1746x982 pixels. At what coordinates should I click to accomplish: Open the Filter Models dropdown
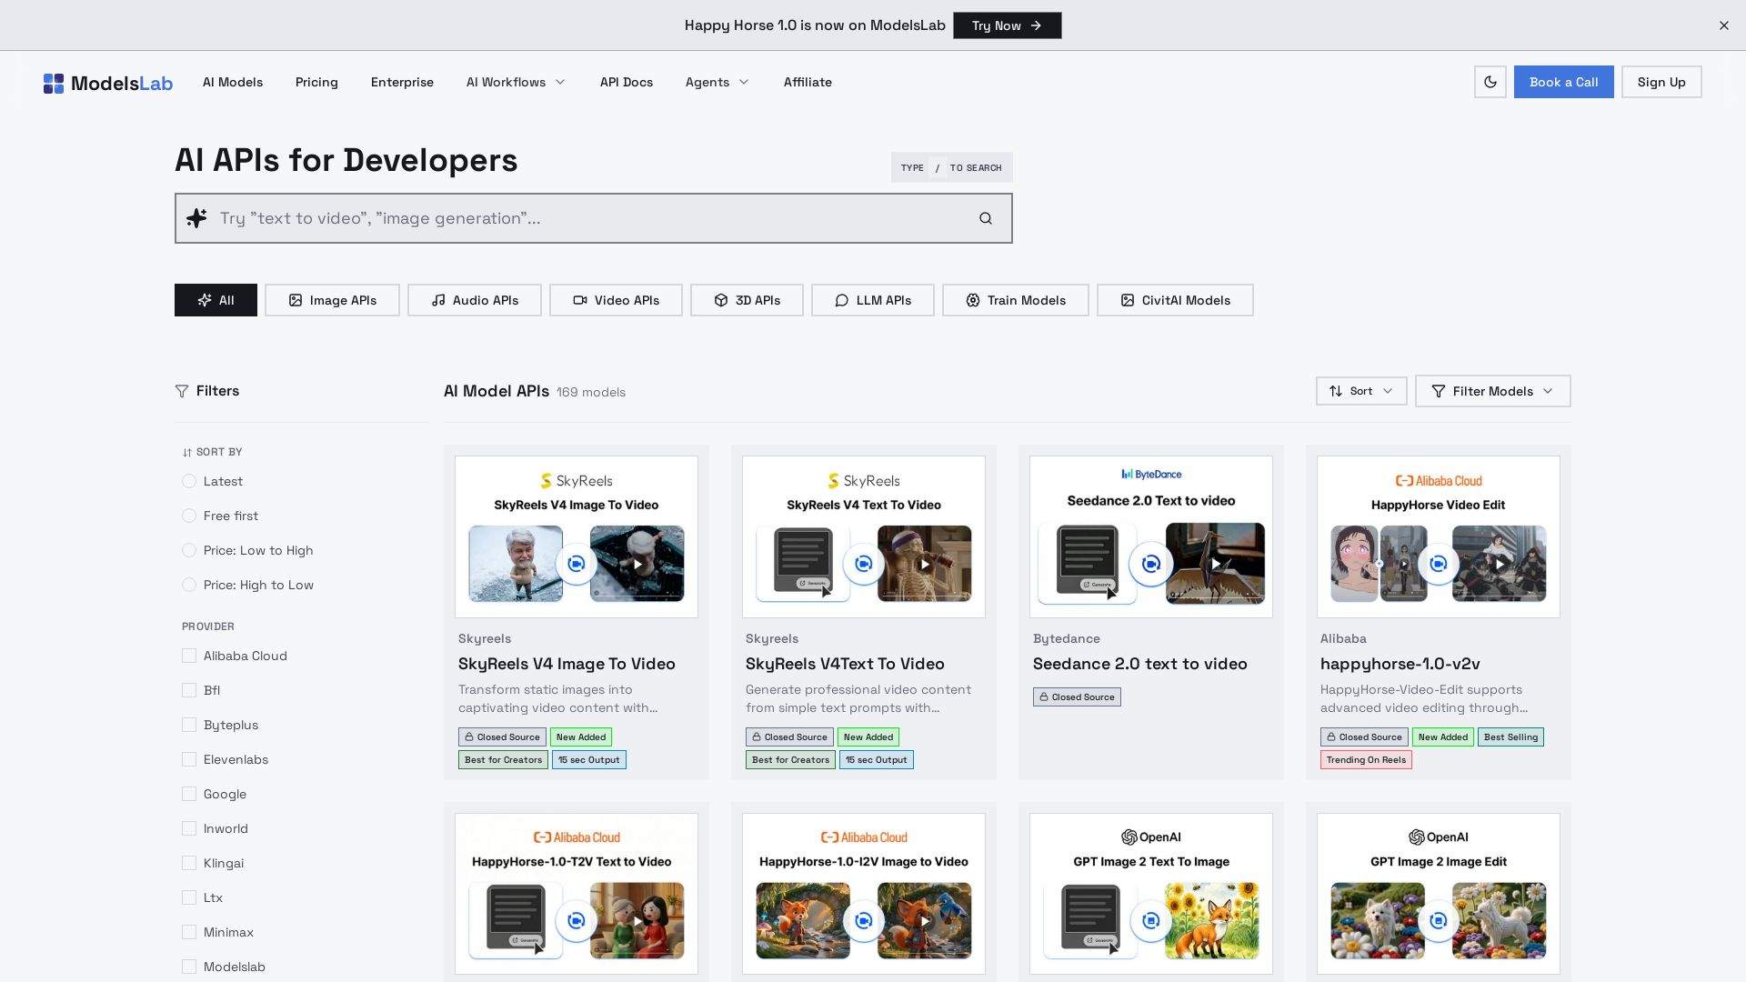[x=1492, y=391]
